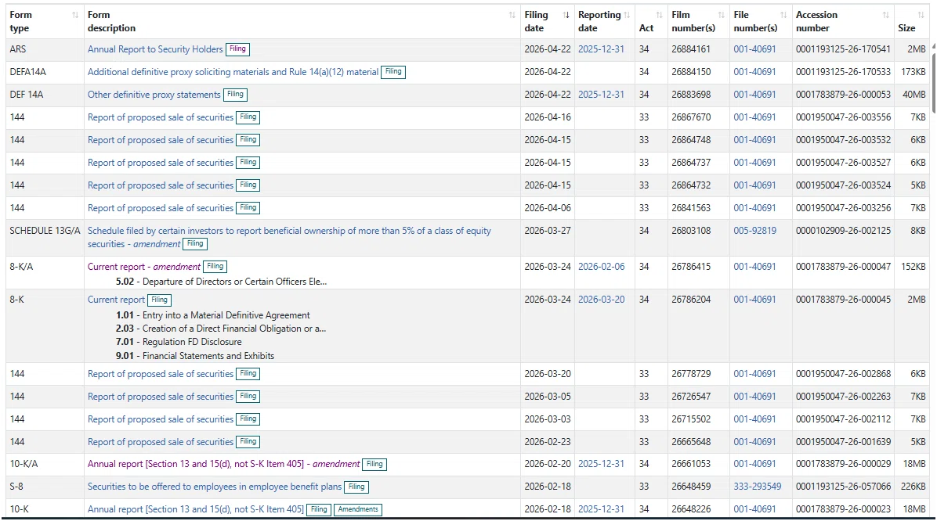The image size is (937, 521).
Task: Open reporting date 2025-12-31 on DEF 14A row
Action: [601, 95]
